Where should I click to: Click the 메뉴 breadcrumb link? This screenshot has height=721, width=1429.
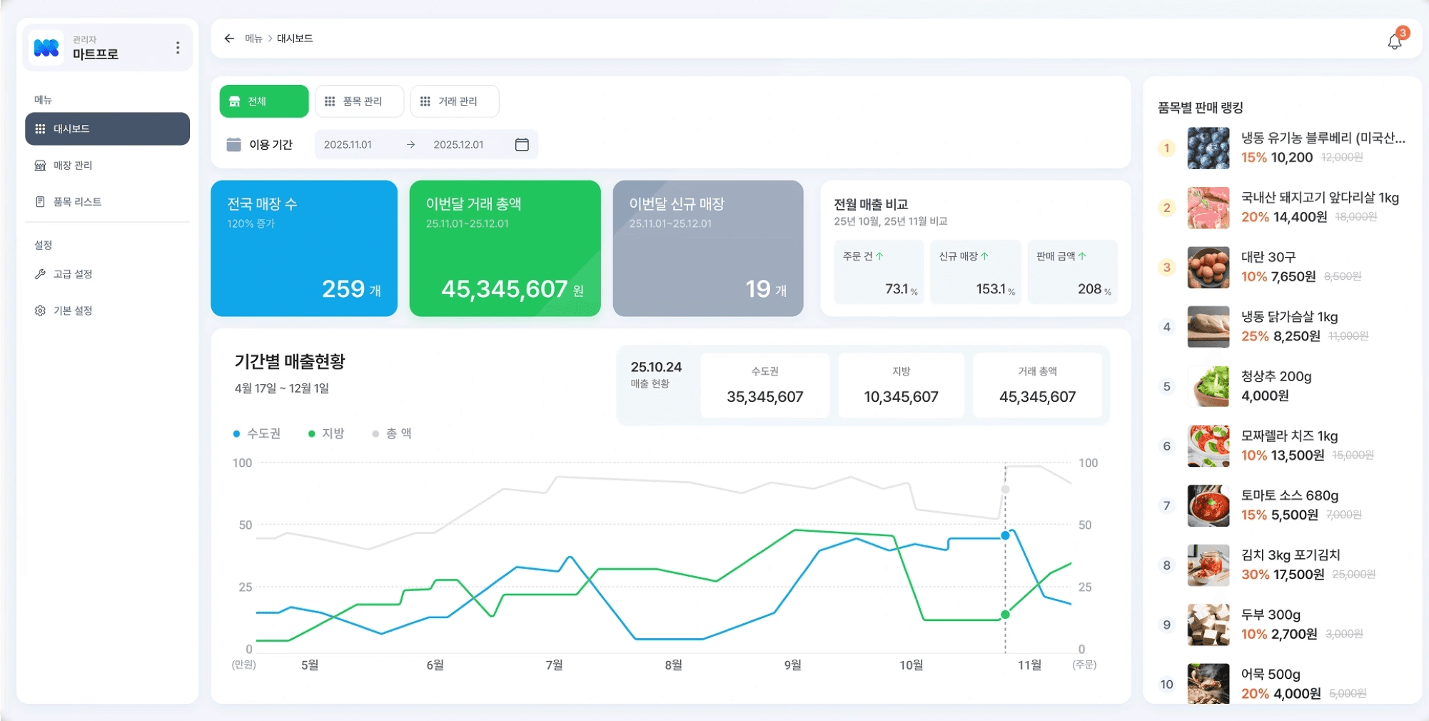pos(253,39)
